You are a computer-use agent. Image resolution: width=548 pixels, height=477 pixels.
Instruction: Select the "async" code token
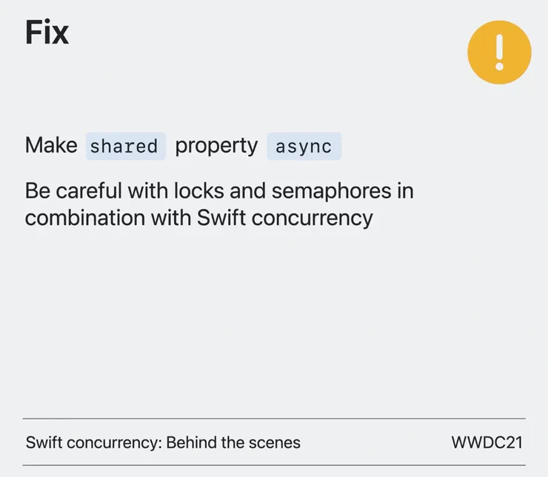(x=304, y=146)
